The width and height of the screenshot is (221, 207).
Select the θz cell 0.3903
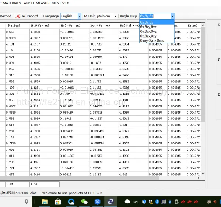(x=17, y=38)
